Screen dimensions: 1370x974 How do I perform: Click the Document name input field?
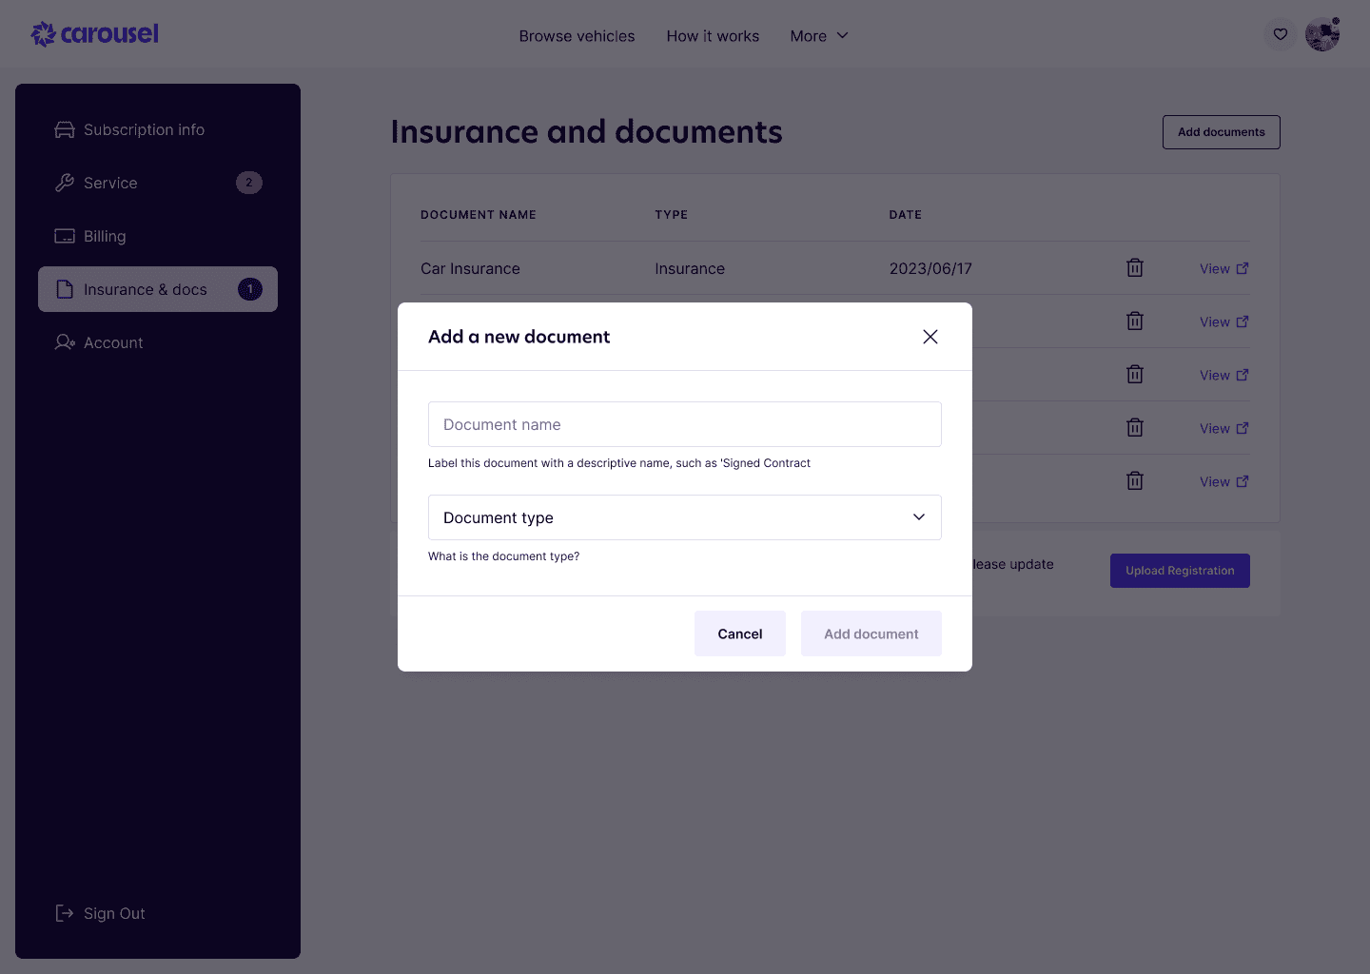[x=684, y=424]
